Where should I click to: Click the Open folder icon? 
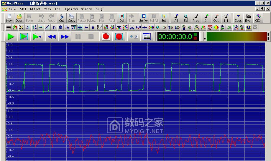pos(19,18)
